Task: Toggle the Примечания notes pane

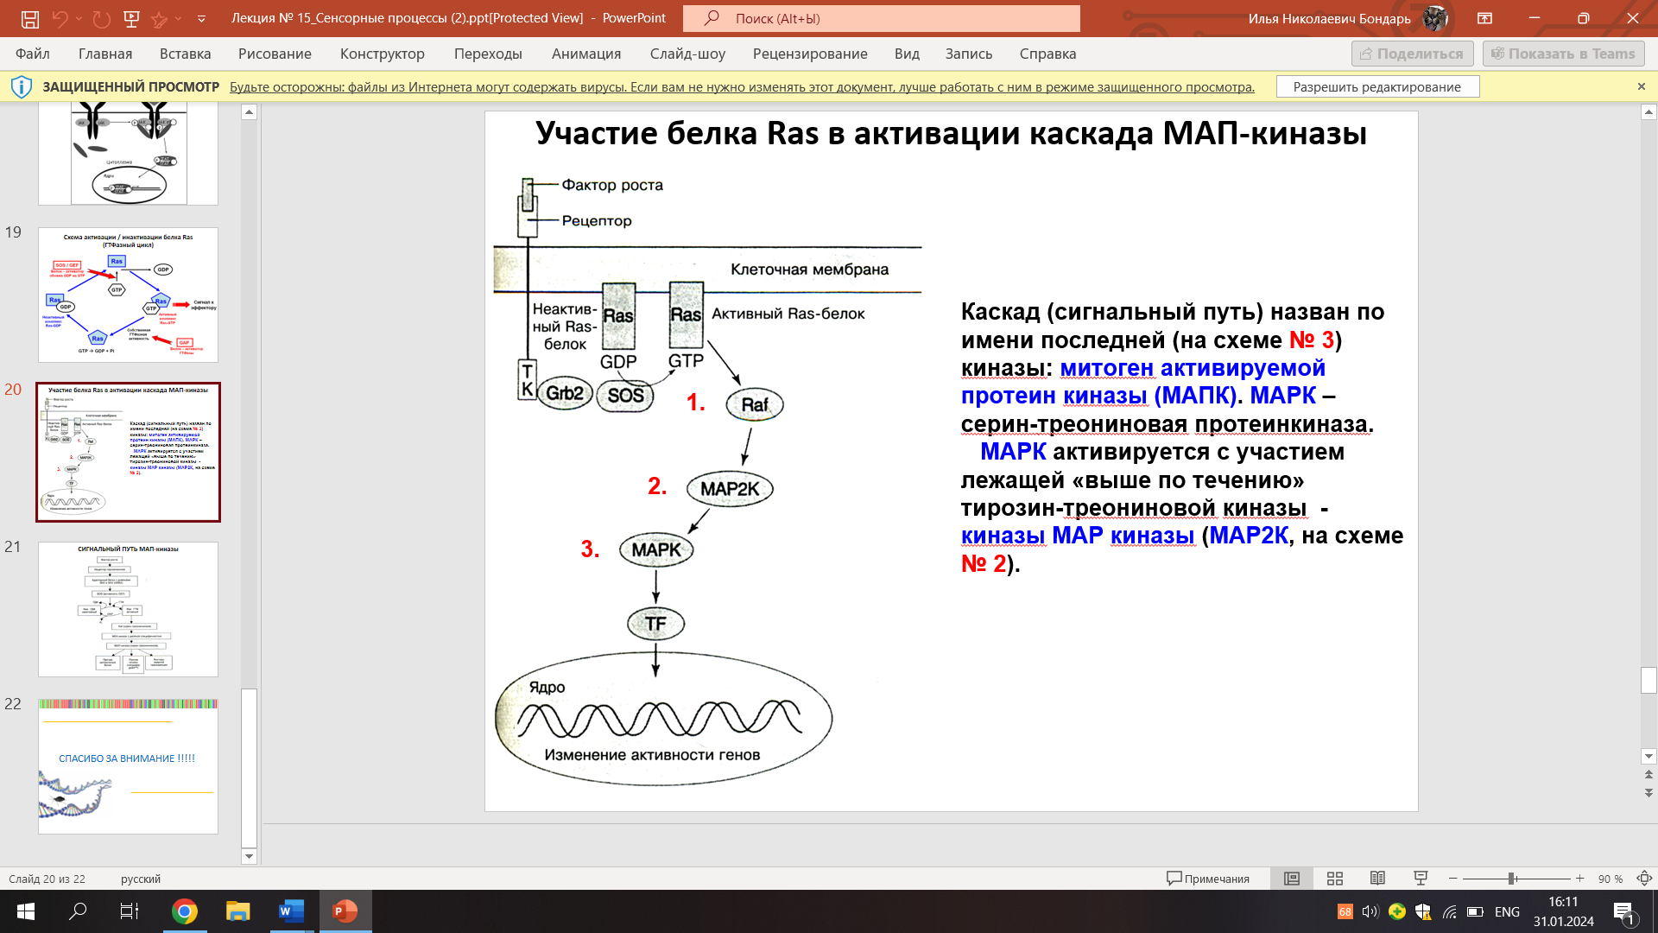Action: click(1207, 879)
